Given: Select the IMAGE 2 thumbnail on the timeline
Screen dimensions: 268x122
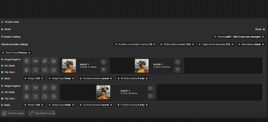Looking at the screenshot, I should pyautogui.click(x=104, y=92).
